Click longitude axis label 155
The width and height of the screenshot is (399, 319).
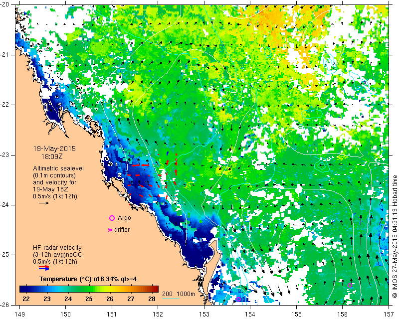click(296, 315)
